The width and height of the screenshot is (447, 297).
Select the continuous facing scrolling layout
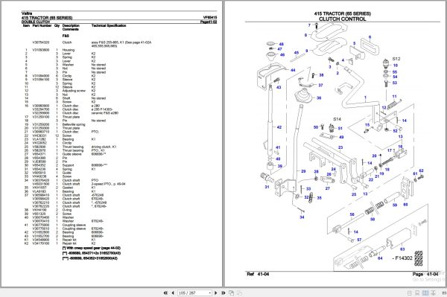(x=434, y=293)
